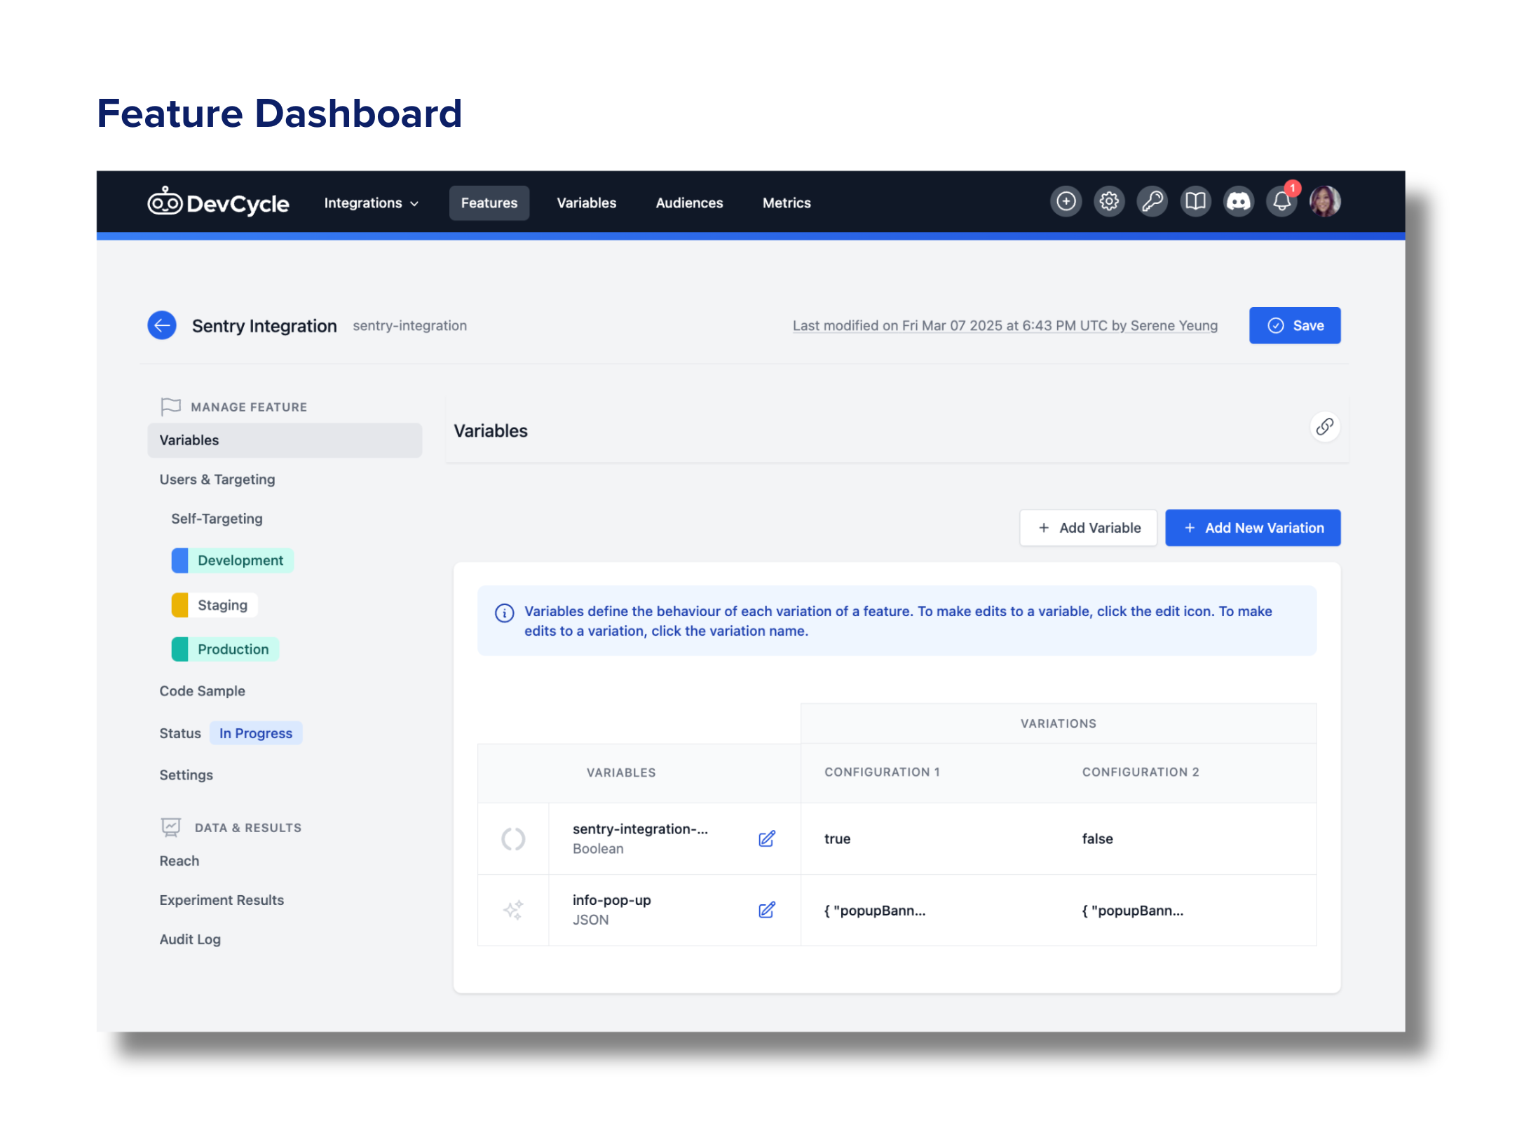Expand the Integrations dropdown menu
The width and height of the screenshot is (1524, 1123).
click(371, 203)
